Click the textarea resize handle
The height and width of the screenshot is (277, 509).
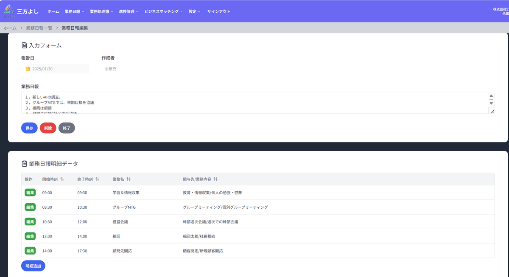click(x=492, y=111)
